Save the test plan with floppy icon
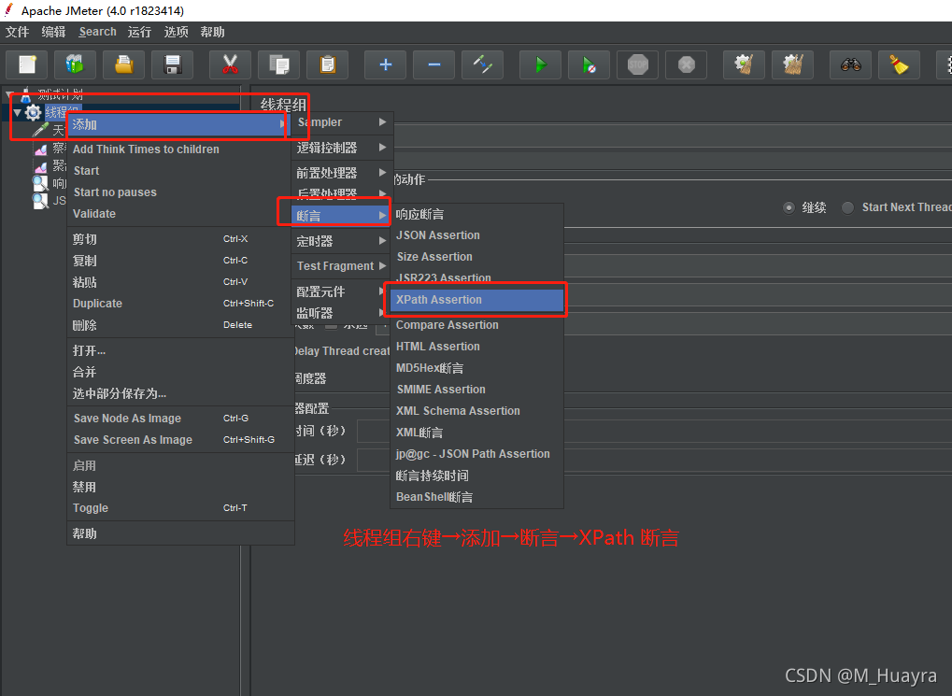952x696 pixels. click(x=173, y=64)
